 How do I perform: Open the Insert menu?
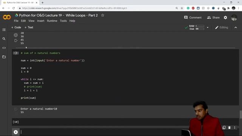pos(40,21)
